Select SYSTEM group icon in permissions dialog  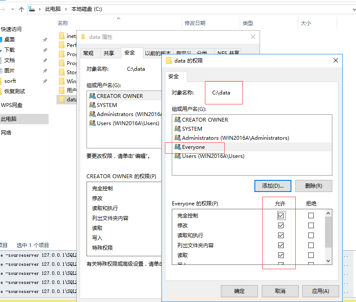pyautogui.click(x=177, y=129)
